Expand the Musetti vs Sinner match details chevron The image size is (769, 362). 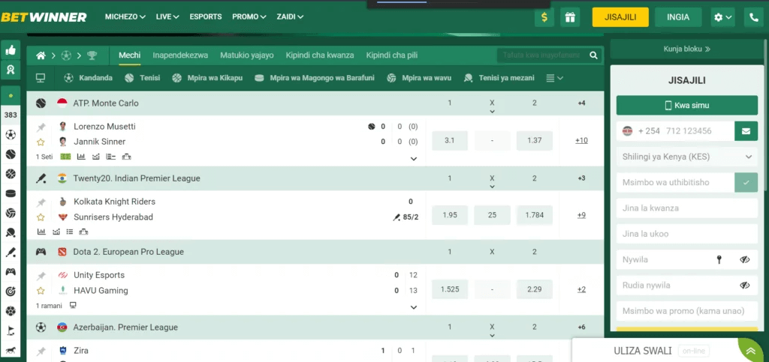(x=414, y=158)
